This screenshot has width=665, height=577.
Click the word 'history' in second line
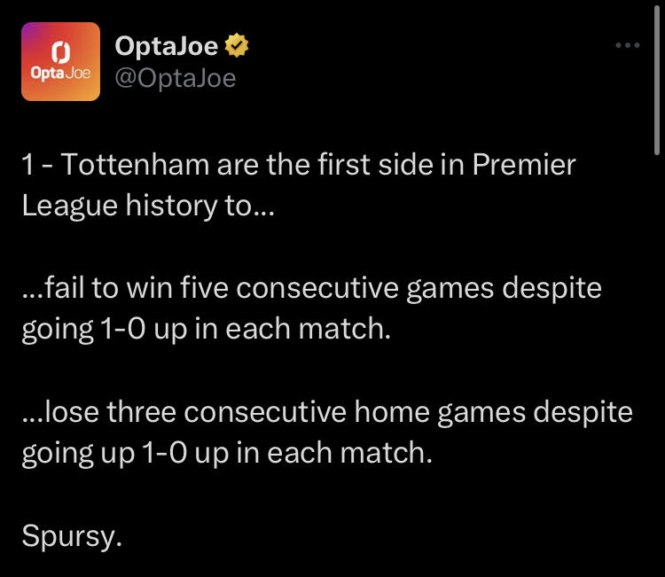click(171, 207)
